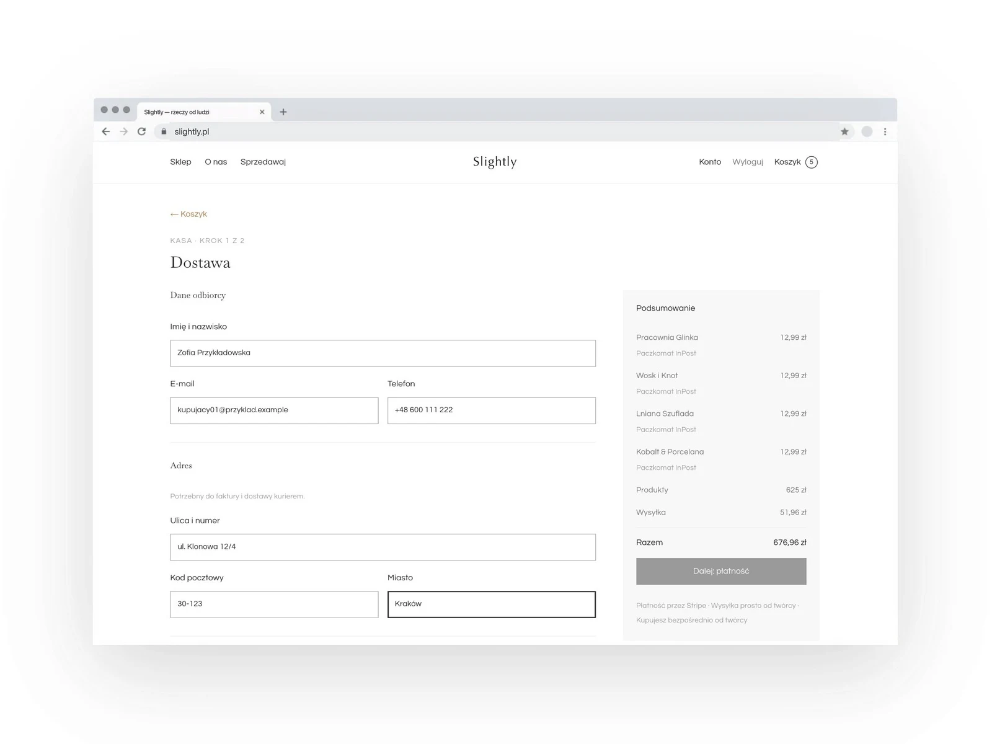Click the Kod pocztowy field
The height and width of the screenshot is (744, 992).
tap(274, 604)
